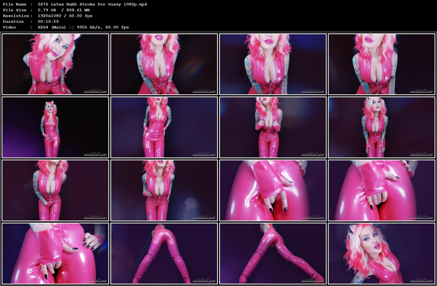
Task: Click the "Video" label
Action: point(9,27)
